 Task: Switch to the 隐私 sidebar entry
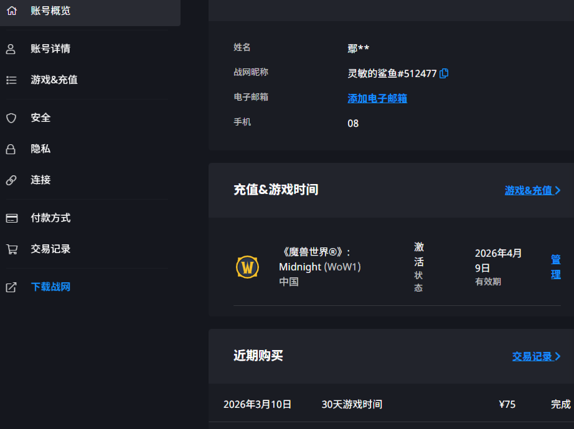pos(40,149)
